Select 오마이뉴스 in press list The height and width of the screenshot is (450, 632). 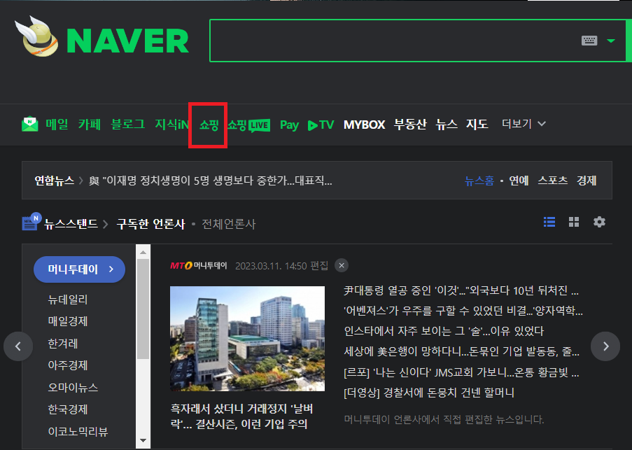coord(73,388)
